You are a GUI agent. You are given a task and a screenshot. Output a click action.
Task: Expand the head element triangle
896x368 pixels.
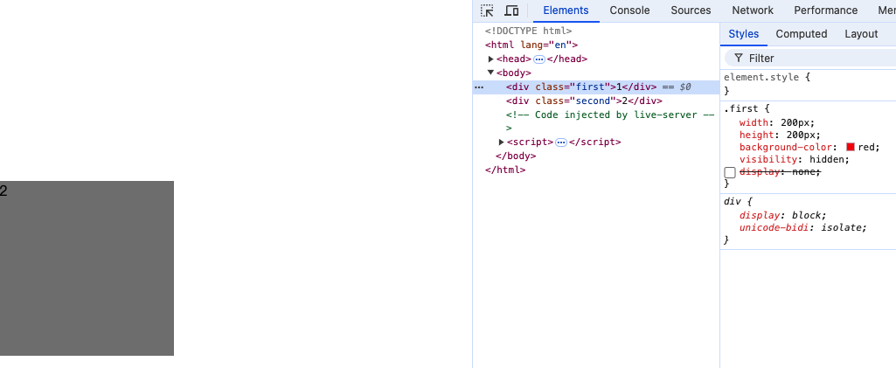[x=491, y=59]
